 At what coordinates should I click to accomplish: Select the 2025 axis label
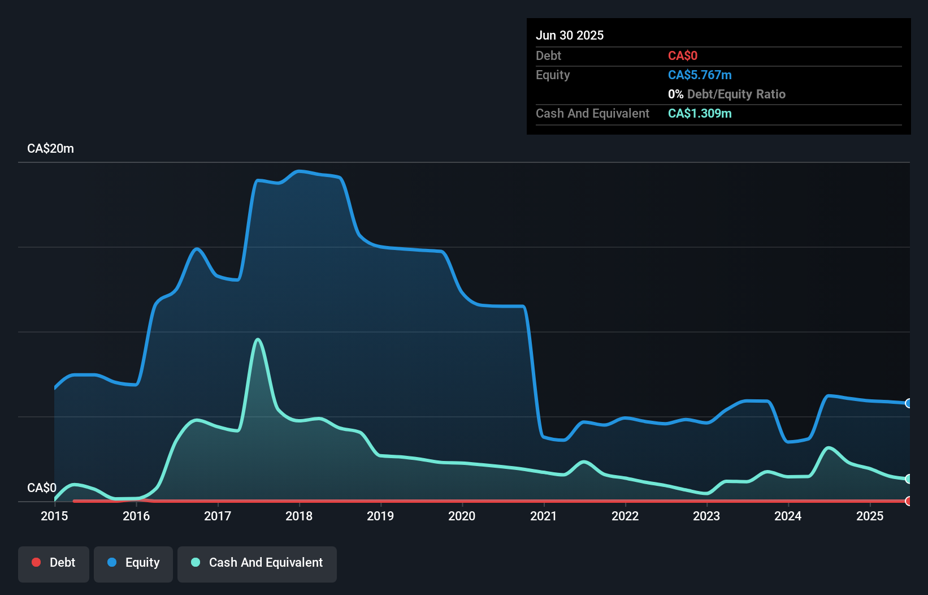870,516
